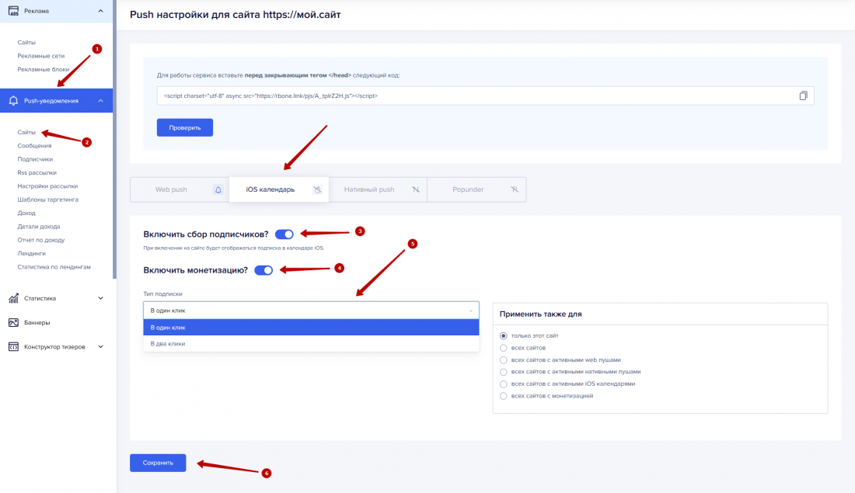Expand the Статистика section chevron
The width and height of the screenshot is (855, 493).
click(x=100, y=299)
